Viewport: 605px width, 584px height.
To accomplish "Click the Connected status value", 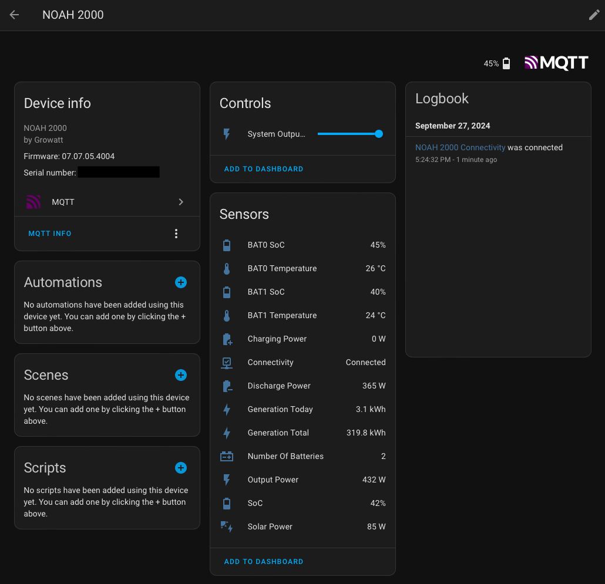I will (365, 363).
